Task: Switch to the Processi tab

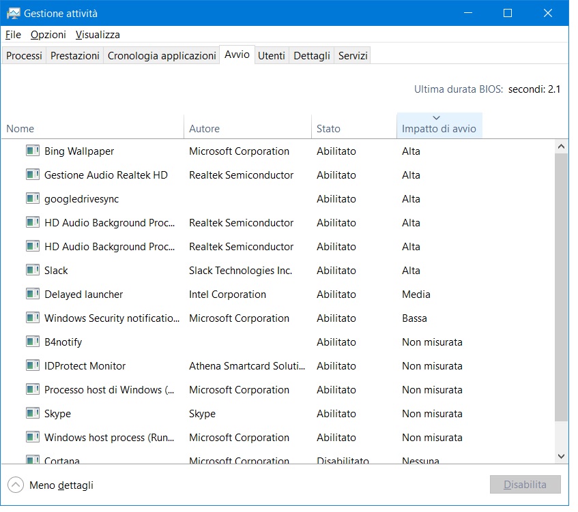Action: [25, 56]
